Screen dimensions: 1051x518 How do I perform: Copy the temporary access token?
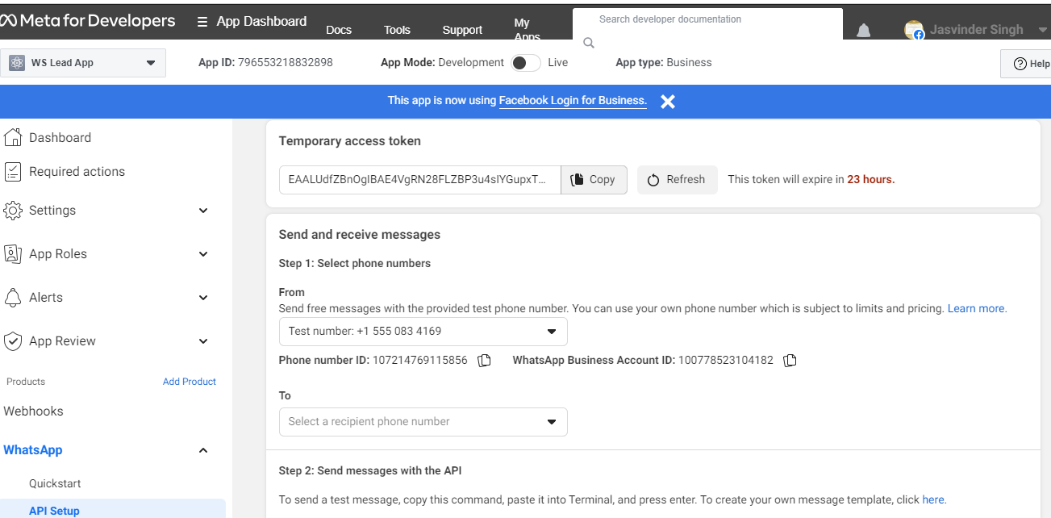pyautogui.click(x=594, y=180)
